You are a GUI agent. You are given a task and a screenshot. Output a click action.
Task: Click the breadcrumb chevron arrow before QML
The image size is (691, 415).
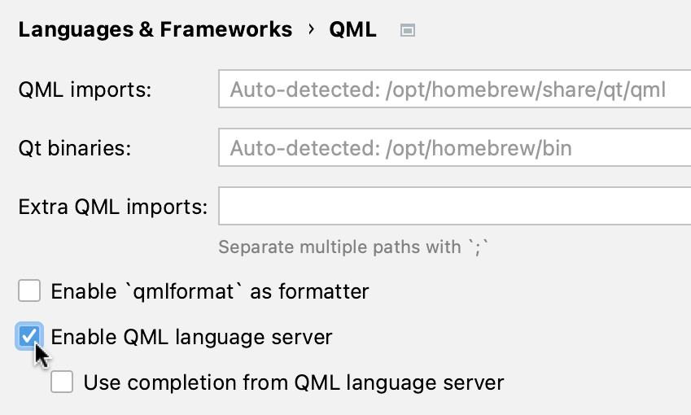coord(311,30)
